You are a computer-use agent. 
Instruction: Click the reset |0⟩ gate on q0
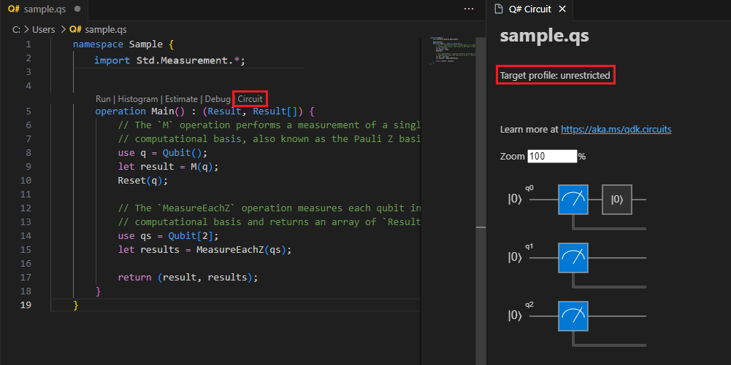(x=616, y=199)
